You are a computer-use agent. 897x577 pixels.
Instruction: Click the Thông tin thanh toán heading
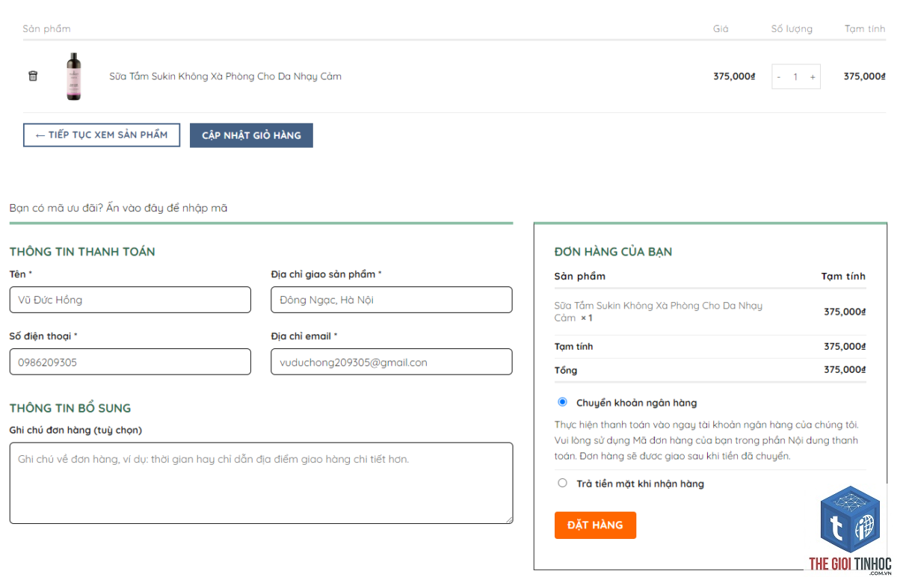pyautogui.click(x=82, y=252)
